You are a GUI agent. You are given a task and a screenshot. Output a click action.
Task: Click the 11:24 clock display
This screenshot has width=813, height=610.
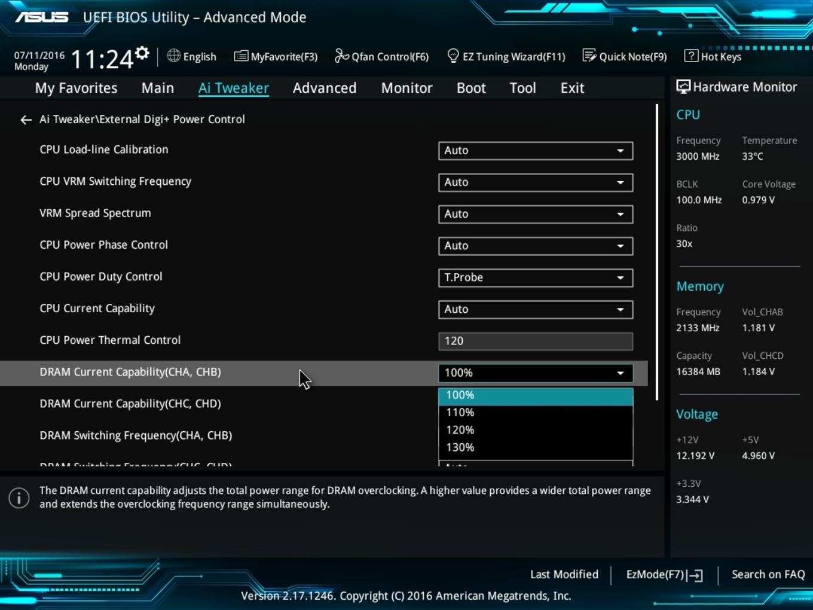[x=102, y=59]
